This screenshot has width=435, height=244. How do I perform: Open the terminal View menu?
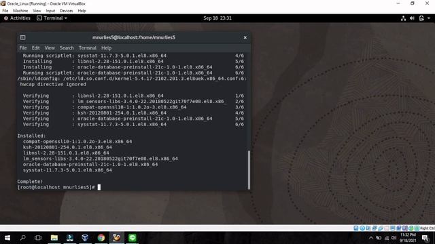pyautogui.click(x=50, y=48)
